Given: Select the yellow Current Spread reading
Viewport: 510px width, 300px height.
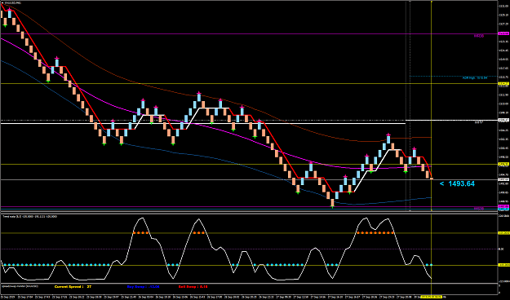Looking at the screenshot, I should 73,287.
